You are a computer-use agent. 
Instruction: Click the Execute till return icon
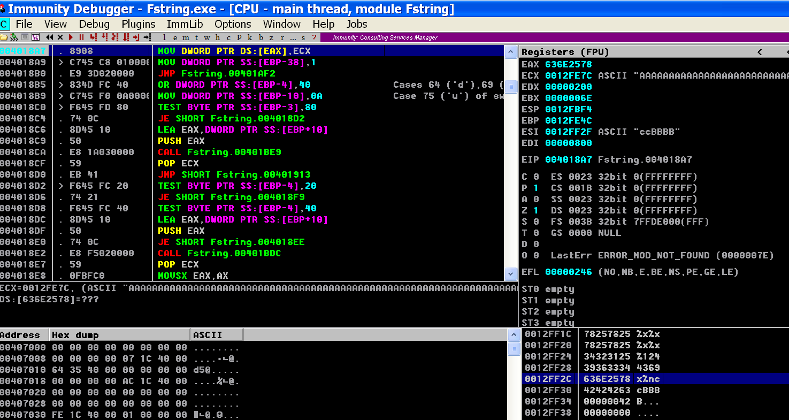pos(136,37)
